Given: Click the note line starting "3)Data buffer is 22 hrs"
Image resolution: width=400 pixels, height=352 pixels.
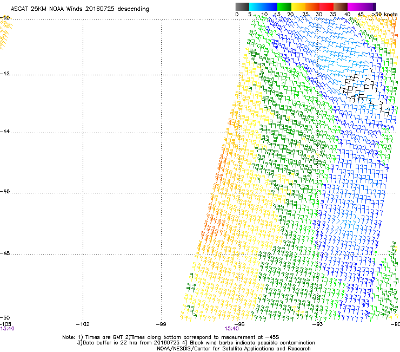Looking at the screenshot, I should click(x=196, y=343).
